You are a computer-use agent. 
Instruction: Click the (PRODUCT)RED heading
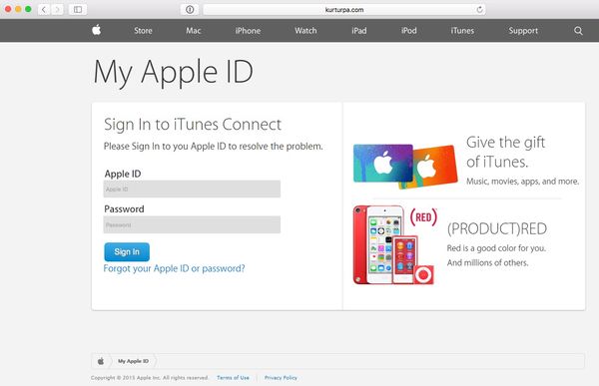point(497,229)
